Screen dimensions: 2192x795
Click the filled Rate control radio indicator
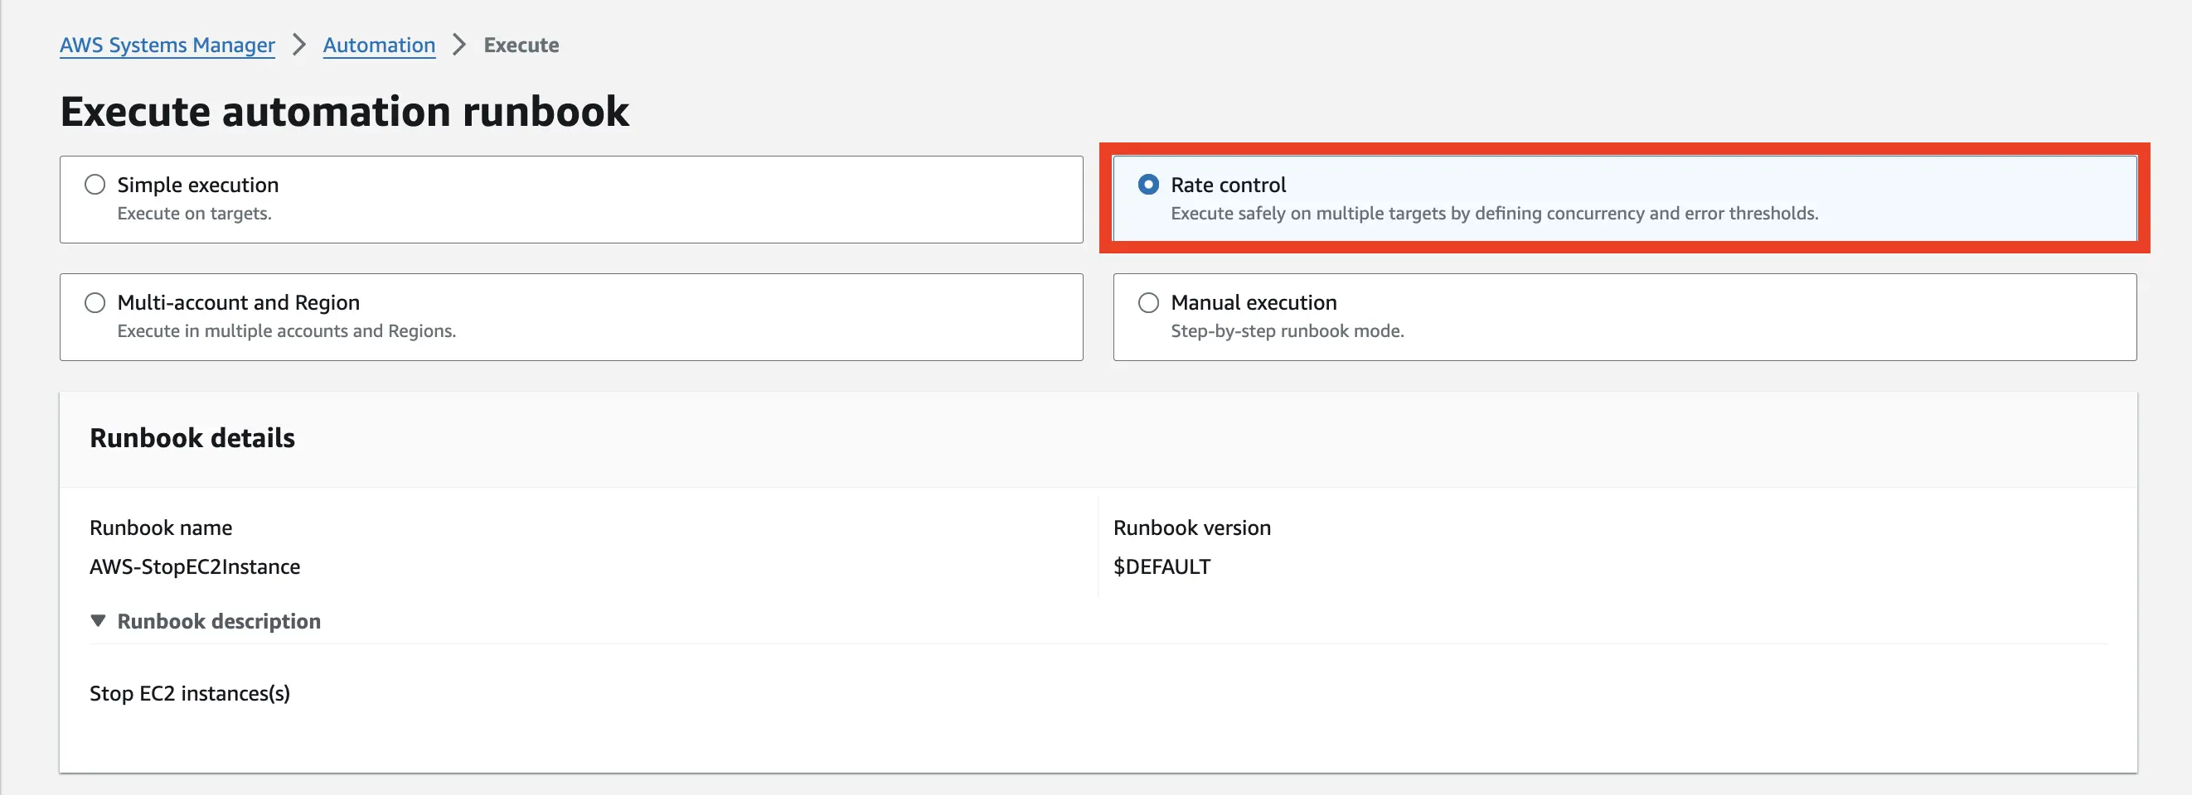coord(1149,184)
